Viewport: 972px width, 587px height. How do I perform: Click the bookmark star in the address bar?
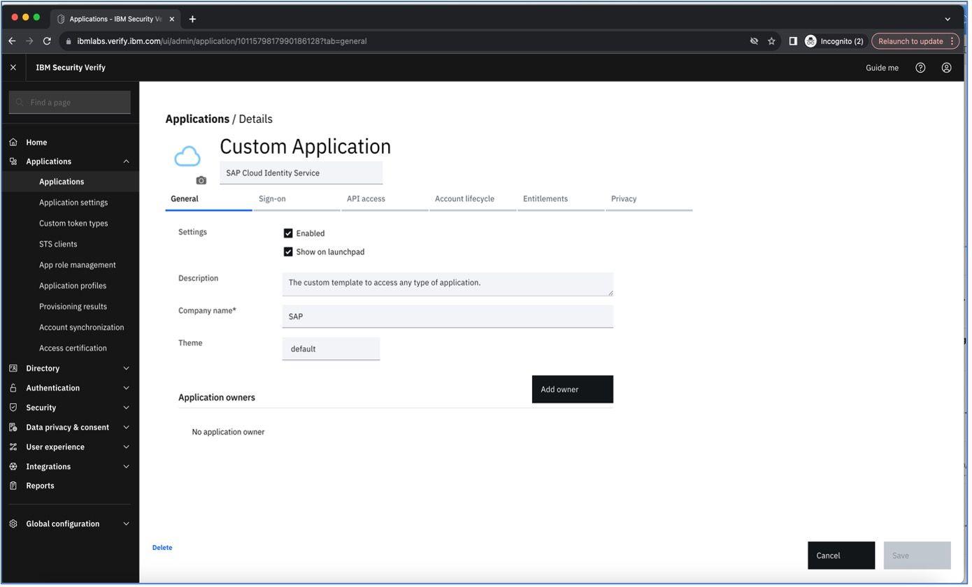click(771, 41)
